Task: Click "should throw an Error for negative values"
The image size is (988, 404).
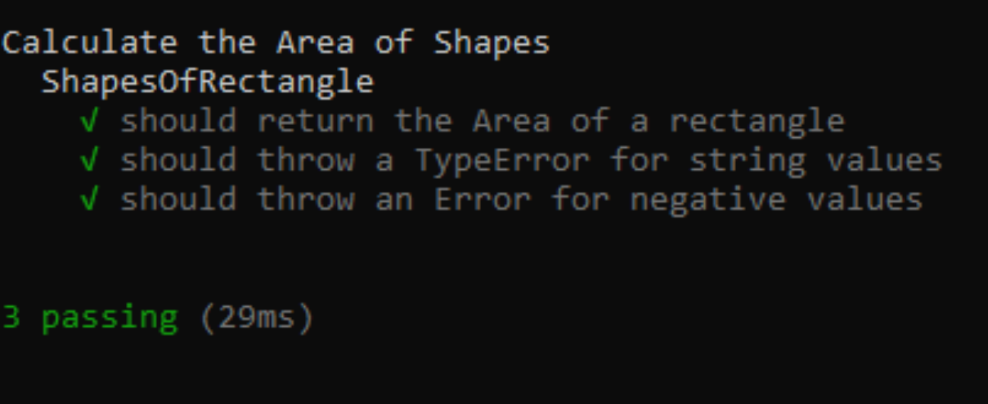Action: click(521, 200)
